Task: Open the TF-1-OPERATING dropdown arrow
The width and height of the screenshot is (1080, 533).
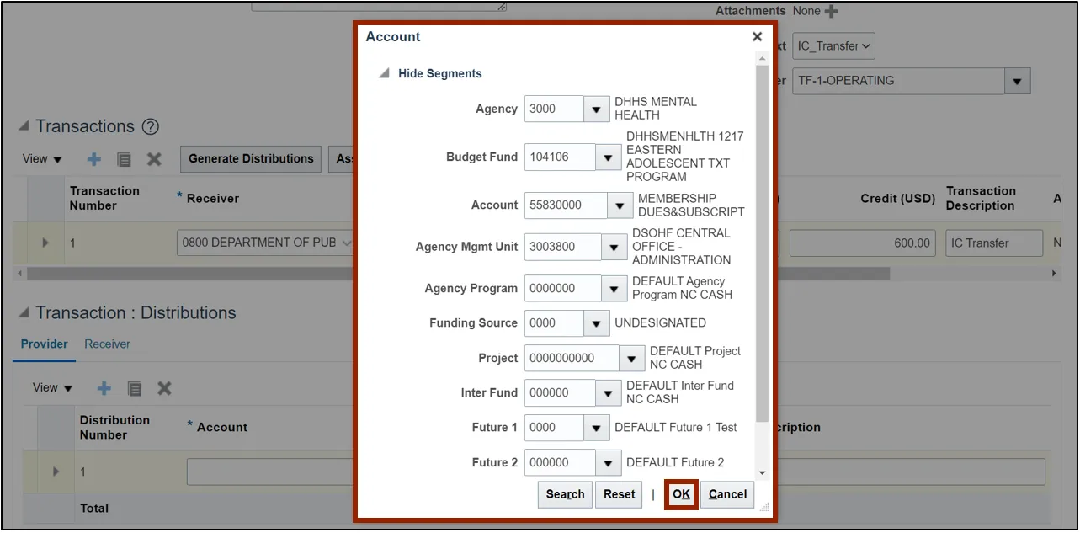Action: 1017,81
